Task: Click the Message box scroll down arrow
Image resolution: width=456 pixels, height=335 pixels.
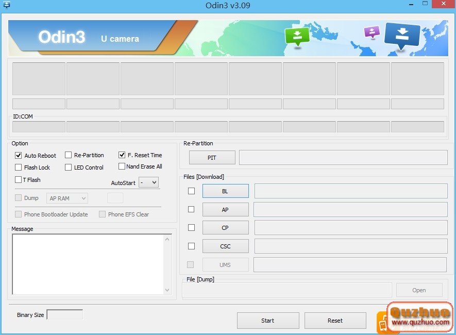Action: [x=167, y=290]
